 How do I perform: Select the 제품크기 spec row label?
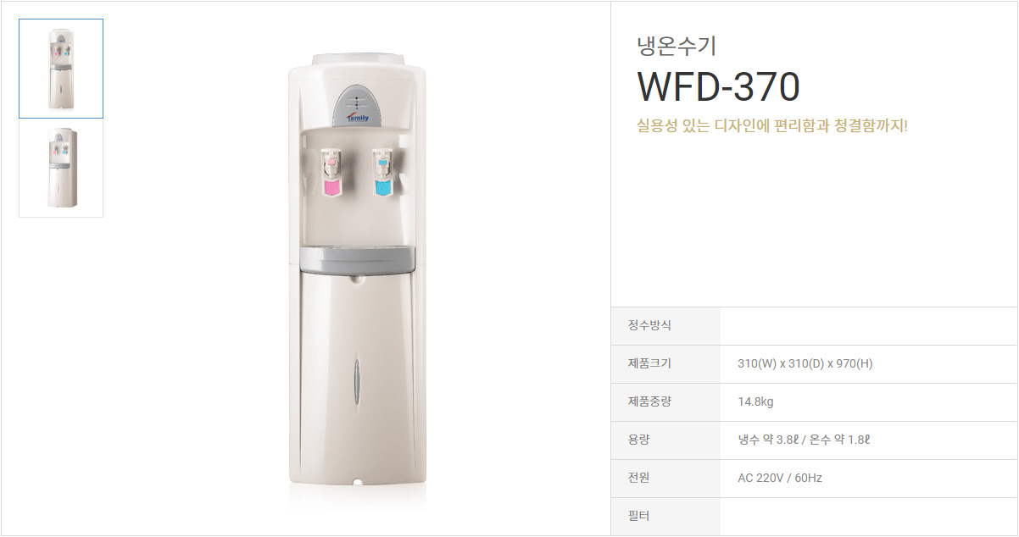tap(649, 364)
